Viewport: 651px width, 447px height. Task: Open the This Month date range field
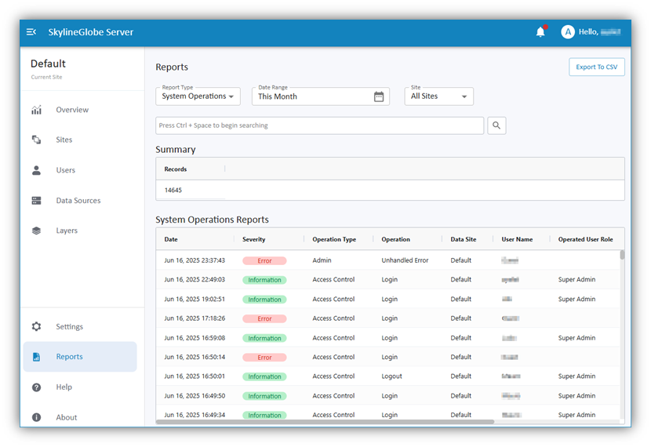tap(321, 96)
